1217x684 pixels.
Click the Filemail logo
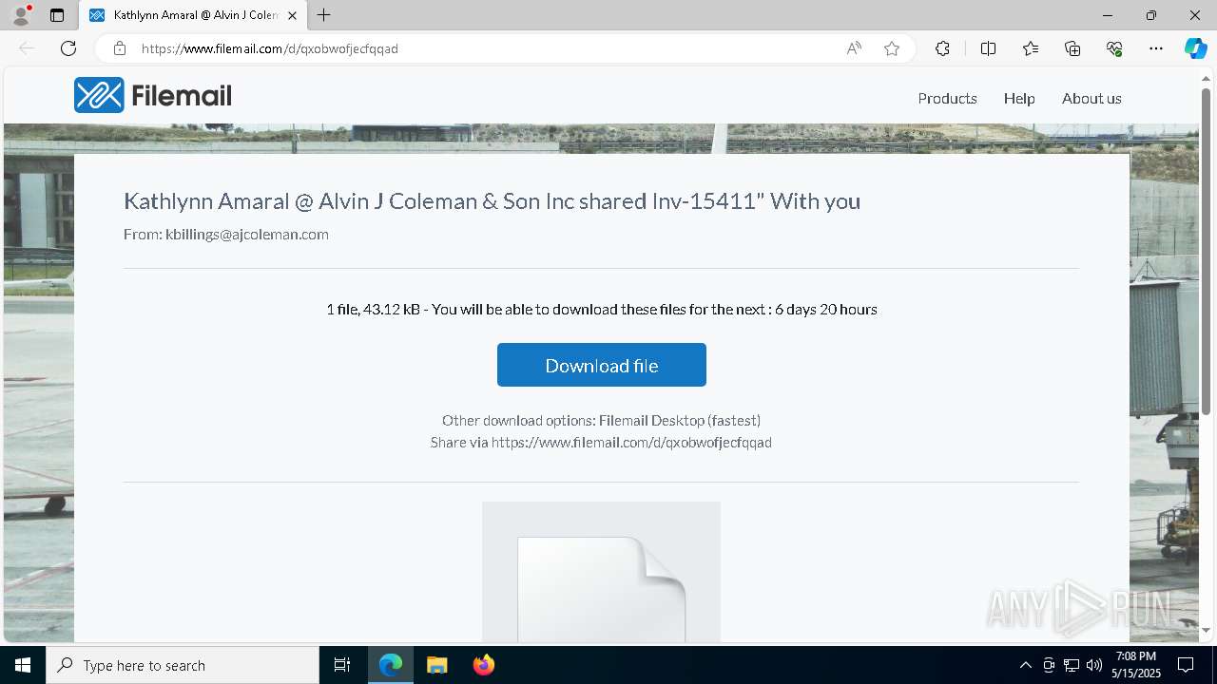tap(153, 95)
